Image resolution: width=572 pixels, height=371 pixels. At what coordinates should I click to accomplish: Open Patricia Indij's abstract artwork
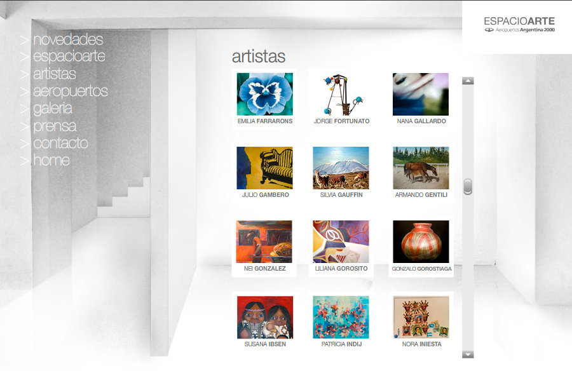(341, 317)
